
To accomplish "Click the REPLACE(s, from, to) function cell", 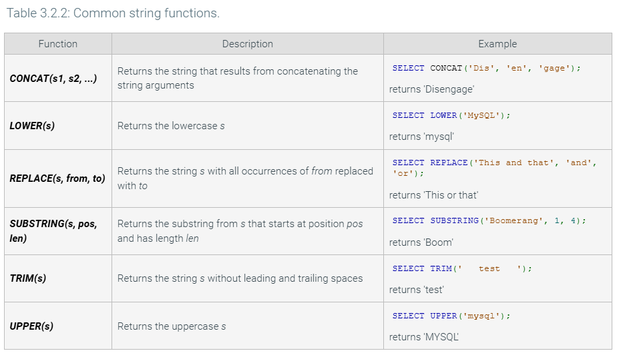I will [57, 179].
